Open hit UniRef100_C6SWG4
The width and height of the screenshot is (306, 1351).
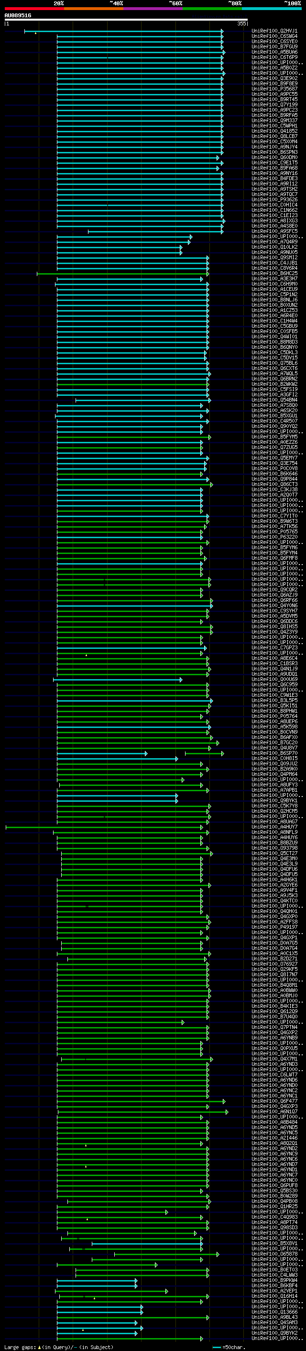(x=274, y=36)
